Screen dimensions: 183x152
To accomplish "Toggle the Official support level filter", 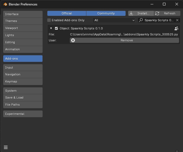I will [x=67, y=13].
